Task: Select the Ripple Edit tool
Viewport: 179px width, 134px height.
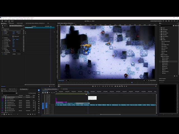Action: pos(39,95)
